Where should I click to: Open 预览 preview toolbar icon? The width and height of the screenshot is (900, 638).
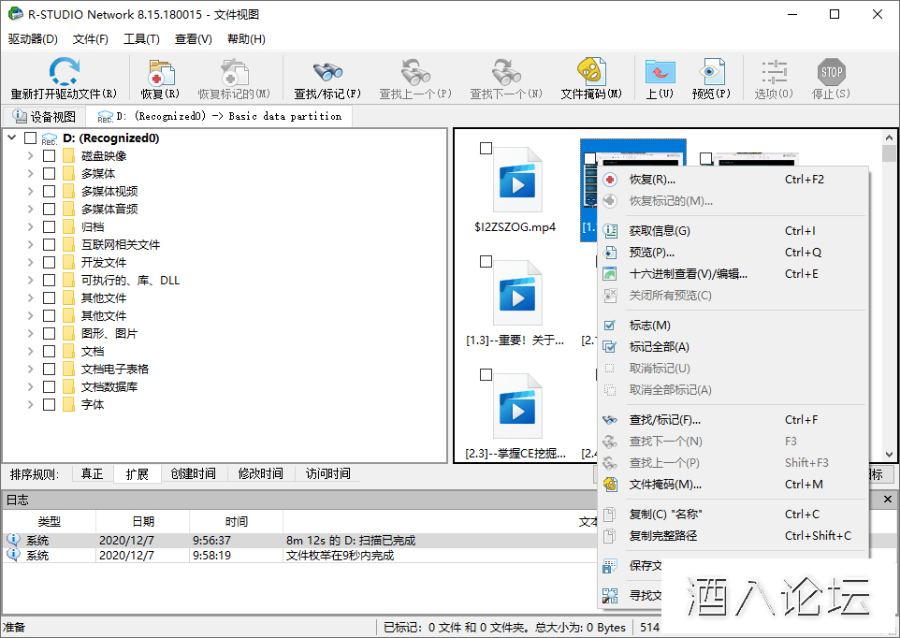[x=710, y=73]
